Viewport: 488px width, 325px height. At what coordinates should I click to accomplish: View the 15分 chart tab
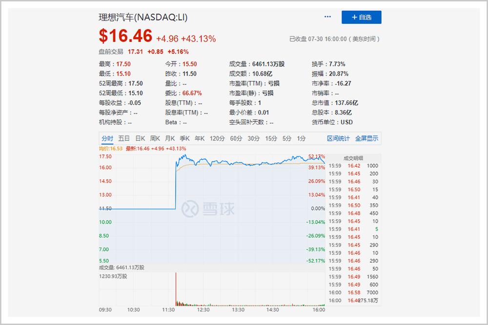coord(271,138)
